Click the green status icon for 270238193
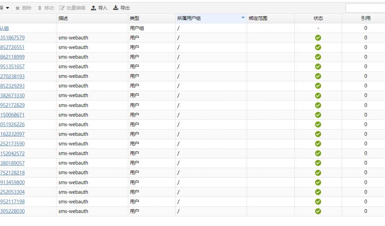 click(318, 76)
